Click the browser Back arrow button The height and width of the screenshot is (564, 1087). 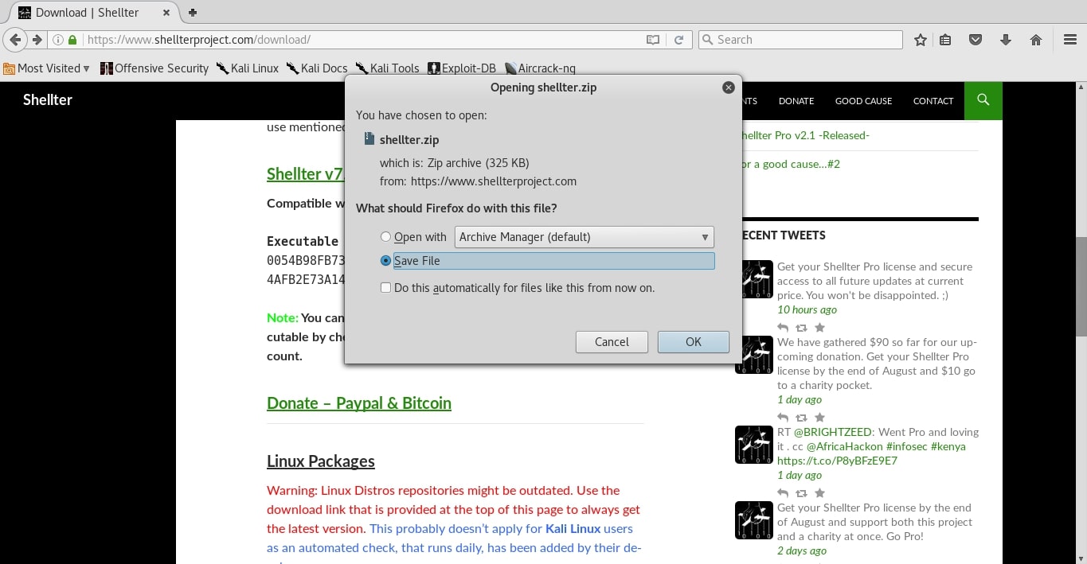[15, 40]
